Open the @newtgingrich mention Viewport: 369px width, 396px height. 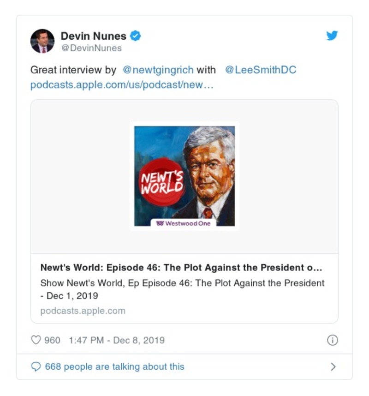[158, 70]
